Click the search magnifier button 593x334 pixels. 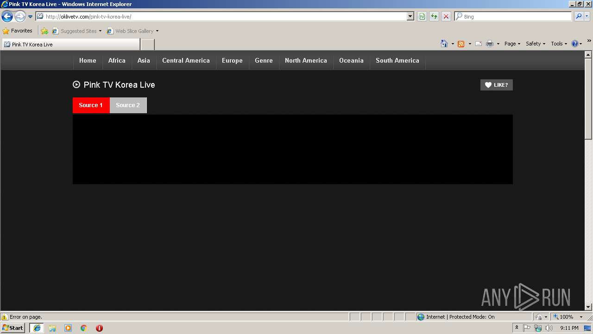coord(579,17)
